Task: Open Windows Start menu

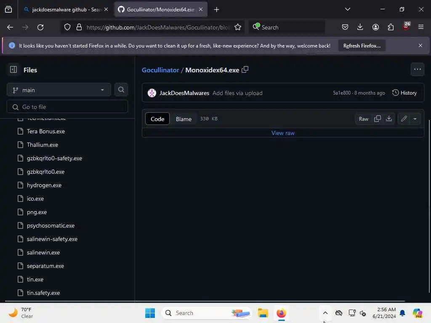Action: click(150, 313)
